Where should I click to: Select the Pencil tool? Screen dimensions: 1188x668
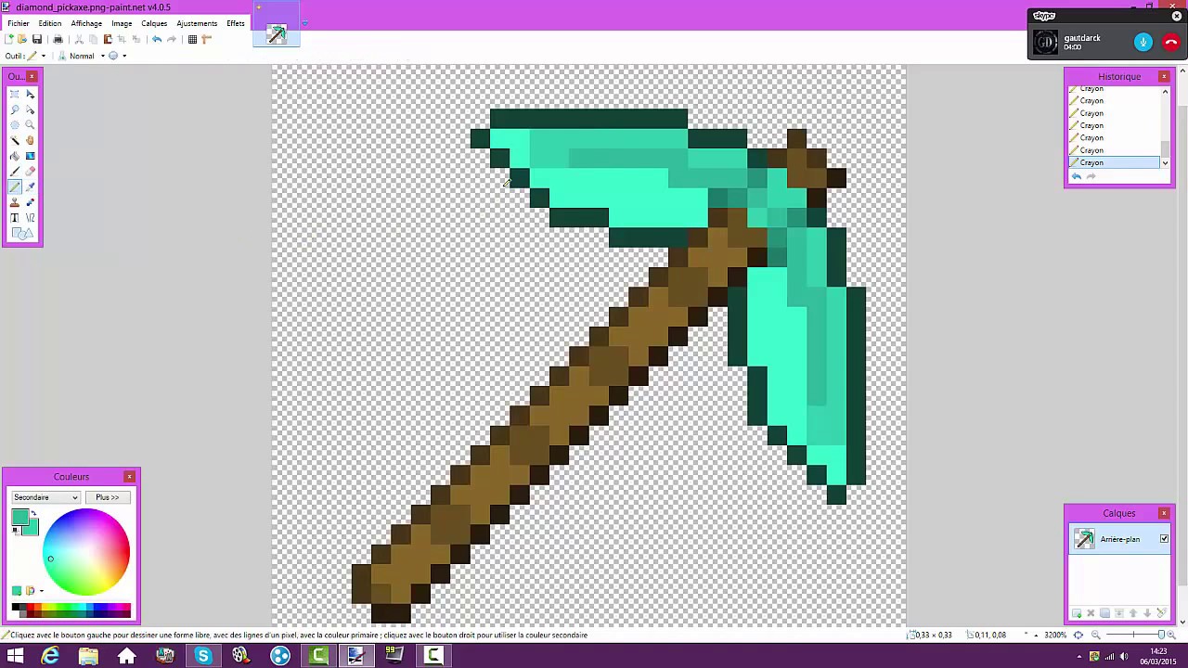tap(14, 186)
